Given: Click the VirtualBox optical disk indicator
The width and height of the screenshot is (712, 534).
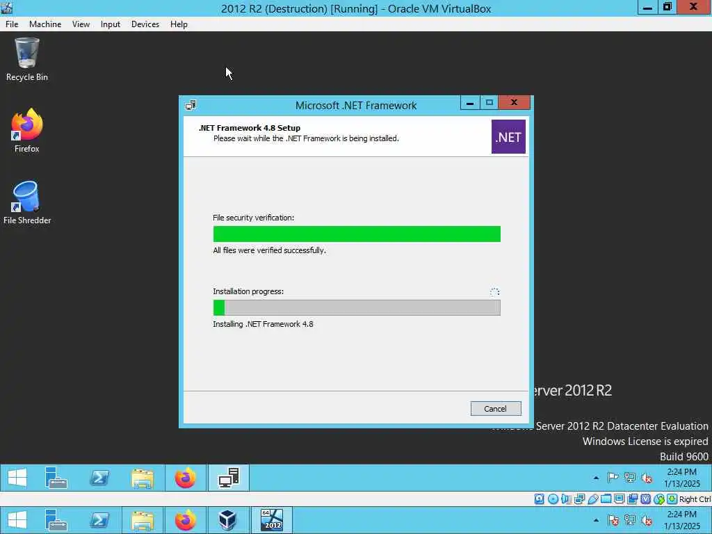Looking at the screenshot, I should tap(553, 499).
